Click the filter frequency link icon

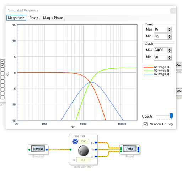(x=75, y=141)
